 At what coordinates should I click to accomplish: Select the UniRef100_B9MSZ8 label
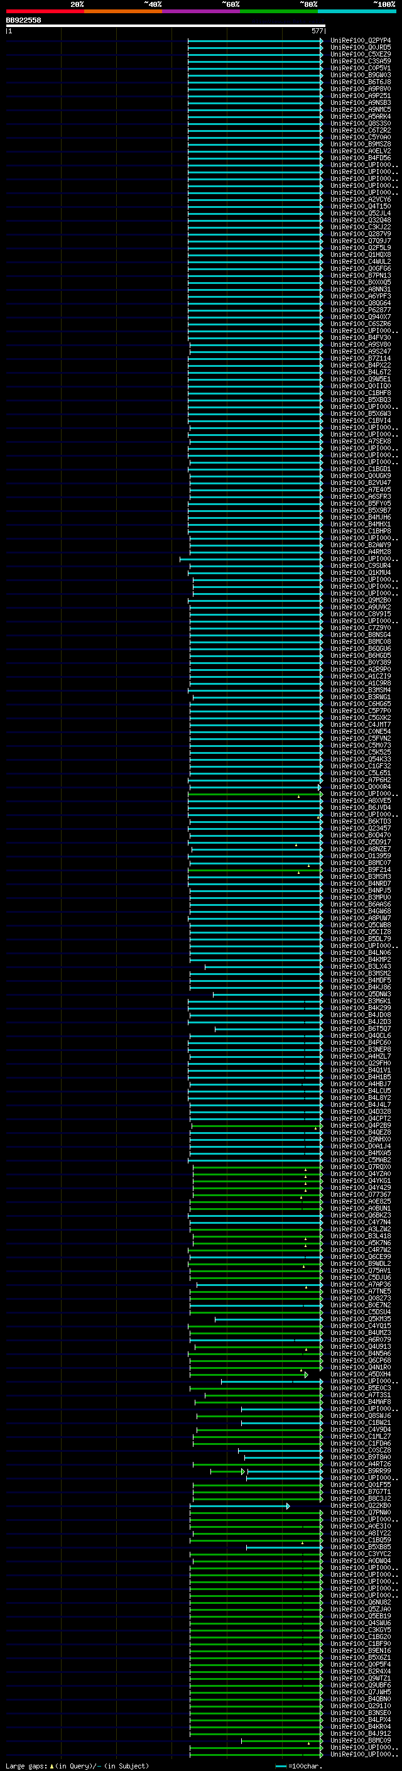click(361, 144)
